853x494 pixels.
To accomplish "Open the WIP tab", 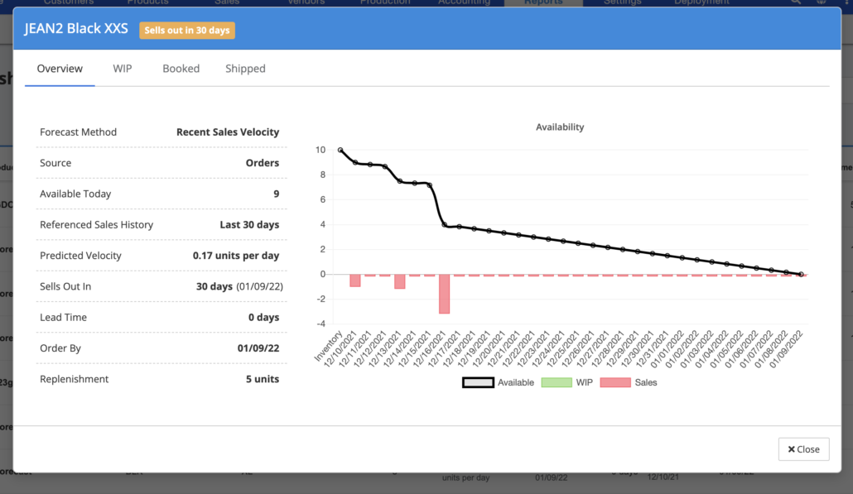I will tap(122, 69).
